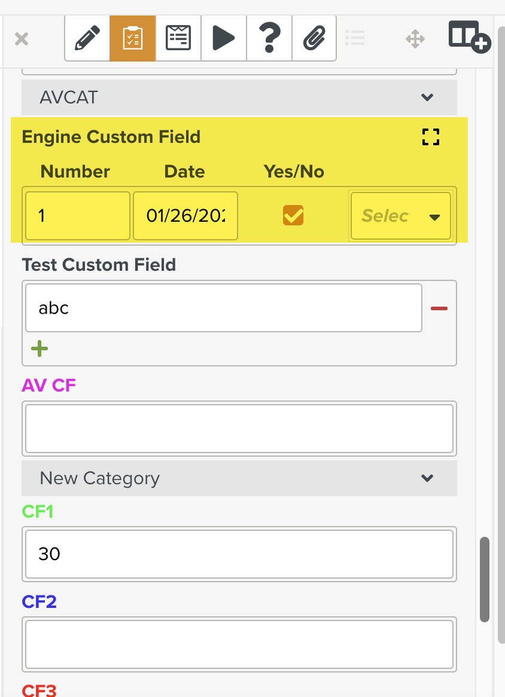Click the add column layout icon
505x697 pixels.
tap(470, 37)
